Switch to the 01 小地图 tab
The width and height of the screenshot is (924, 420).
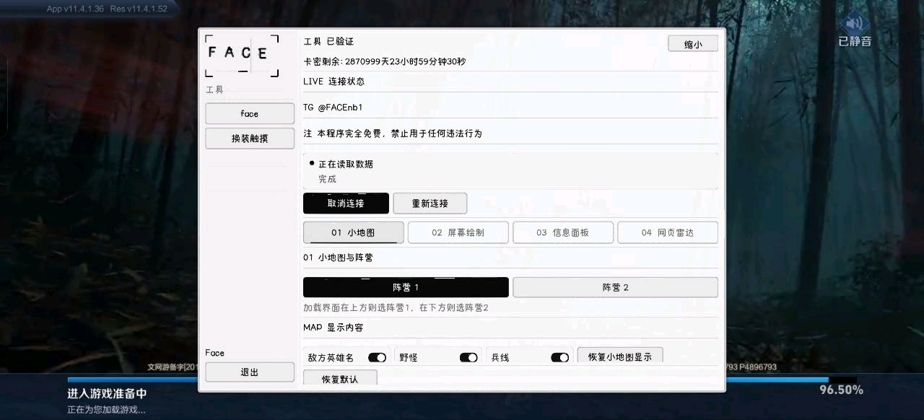click(x=353, y=232)
